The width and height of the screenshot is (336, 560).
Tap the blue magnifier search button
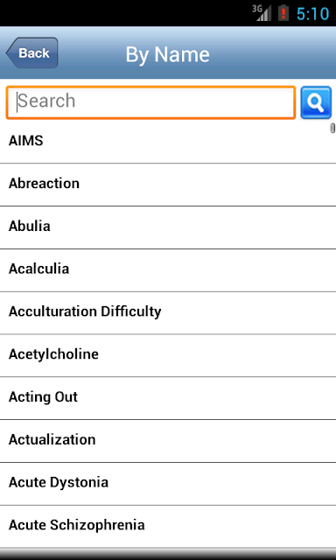coord(316,102)
